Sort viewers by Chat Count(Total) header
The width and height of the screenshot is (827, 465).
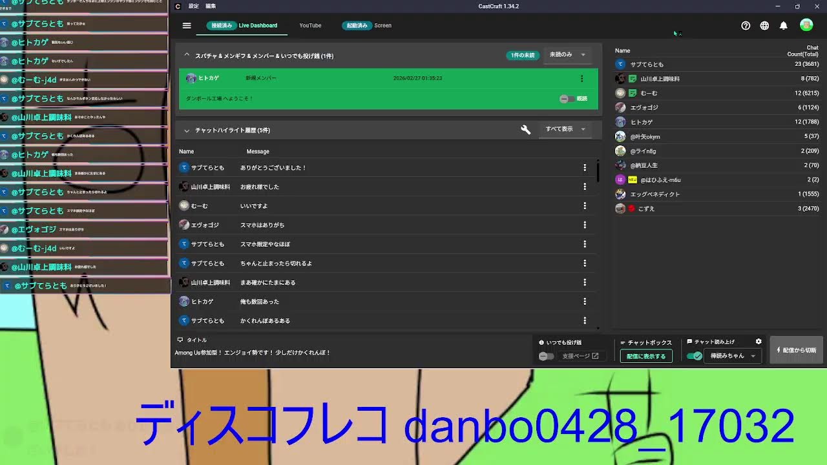click(x=802, y=51)
